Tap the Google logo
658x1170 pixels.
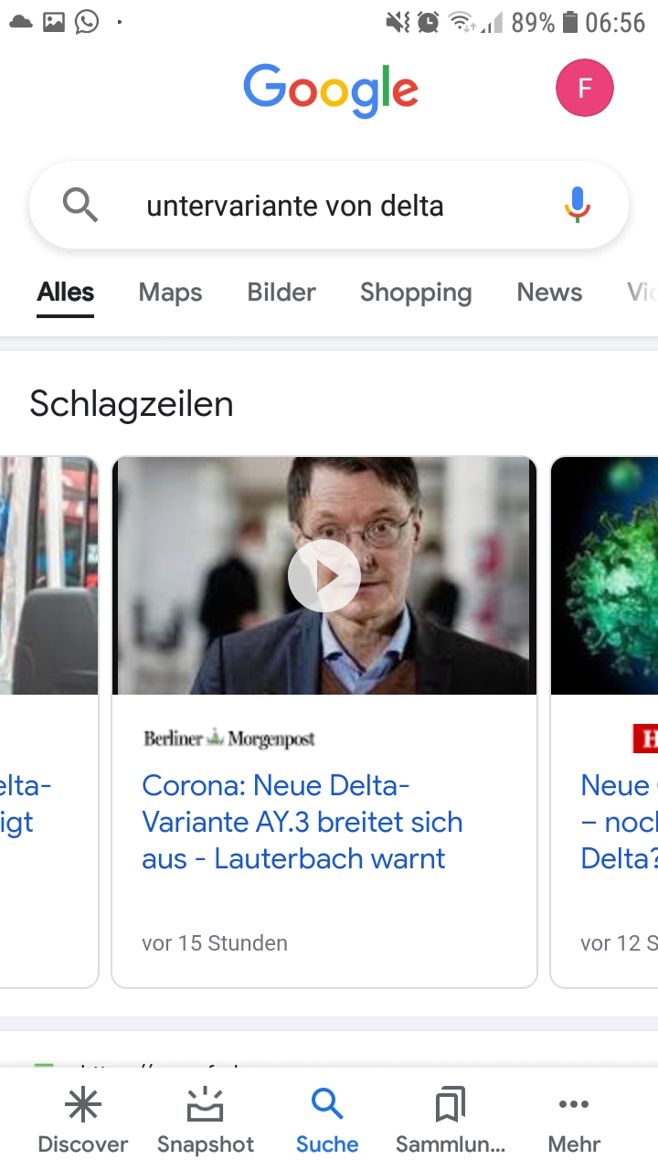[330, 90]
